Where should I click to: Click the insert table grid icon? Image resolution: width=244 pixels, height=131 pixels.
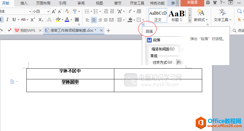139,11
